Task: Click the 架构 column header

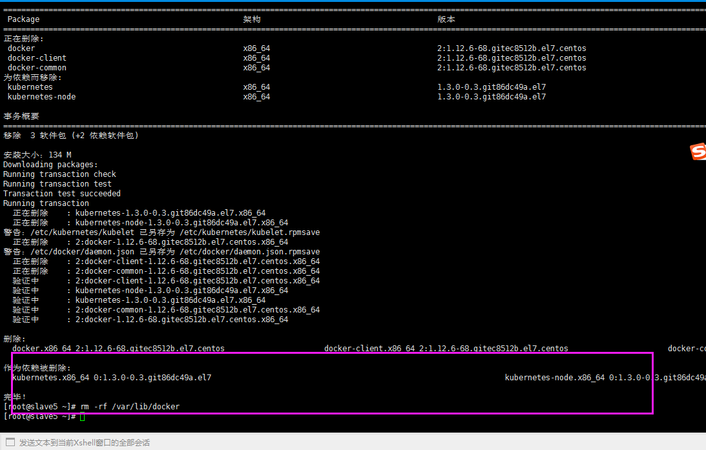Action: [x=251, y=19]
